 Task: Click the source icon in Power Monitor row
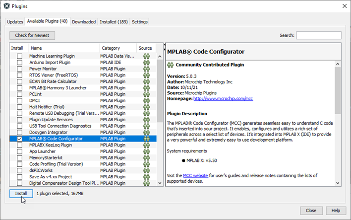(146, 69)
